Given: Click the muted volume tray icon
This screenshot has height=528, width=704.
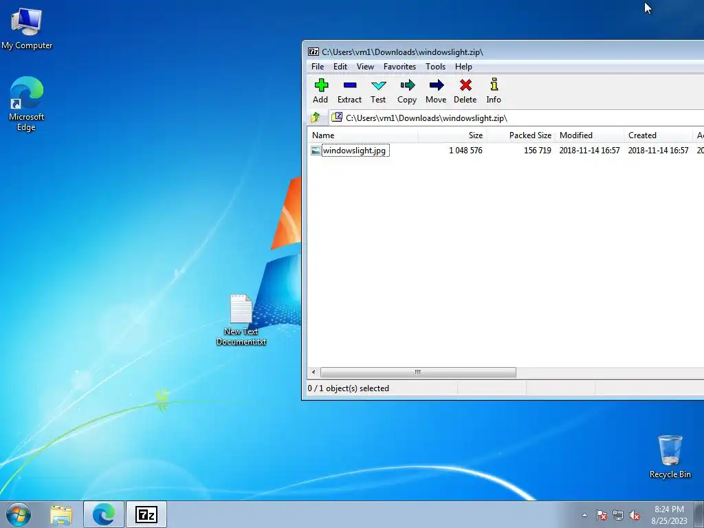Looking at the screenshot, I should click(x=635, y=516).
